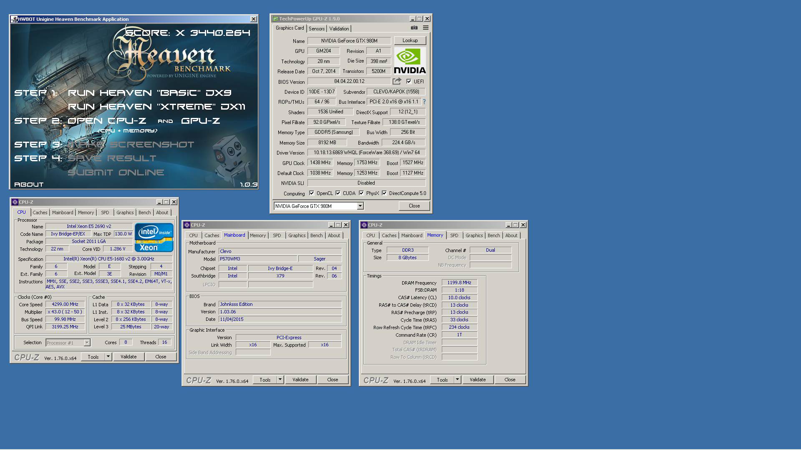Click the HWBOT Heaven window title icon
Screen dimensions: 801x450
coord(15,19)
